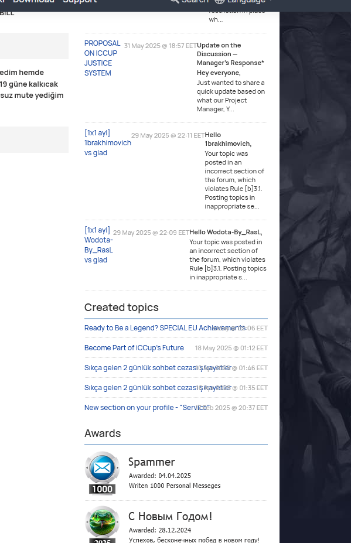Open the Language dropdown menu
The image size is (351, 543).
243,1
